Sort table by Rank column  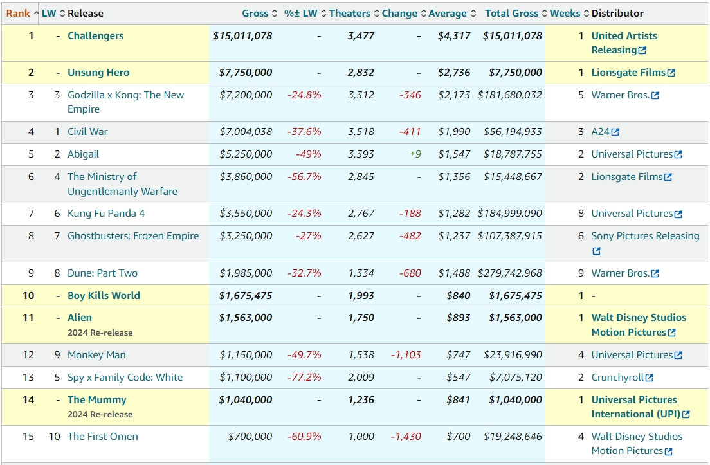tap(18, 14)
